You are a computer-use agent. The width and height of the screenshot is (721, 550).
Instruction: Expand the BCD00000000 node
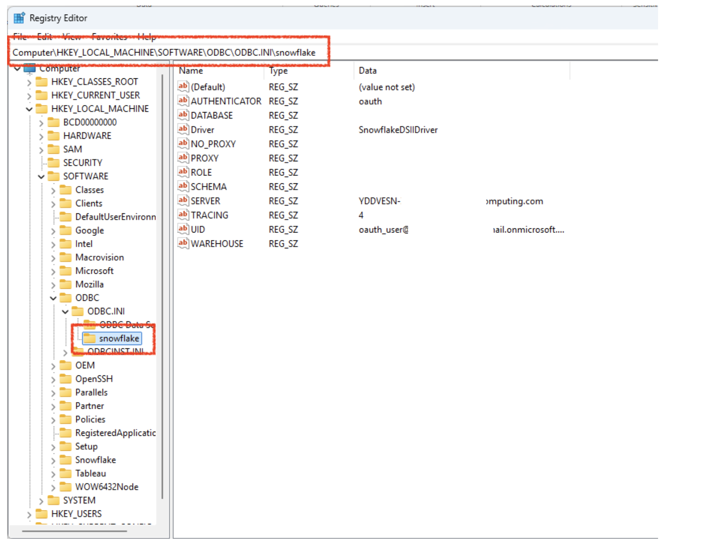(41, 123)
